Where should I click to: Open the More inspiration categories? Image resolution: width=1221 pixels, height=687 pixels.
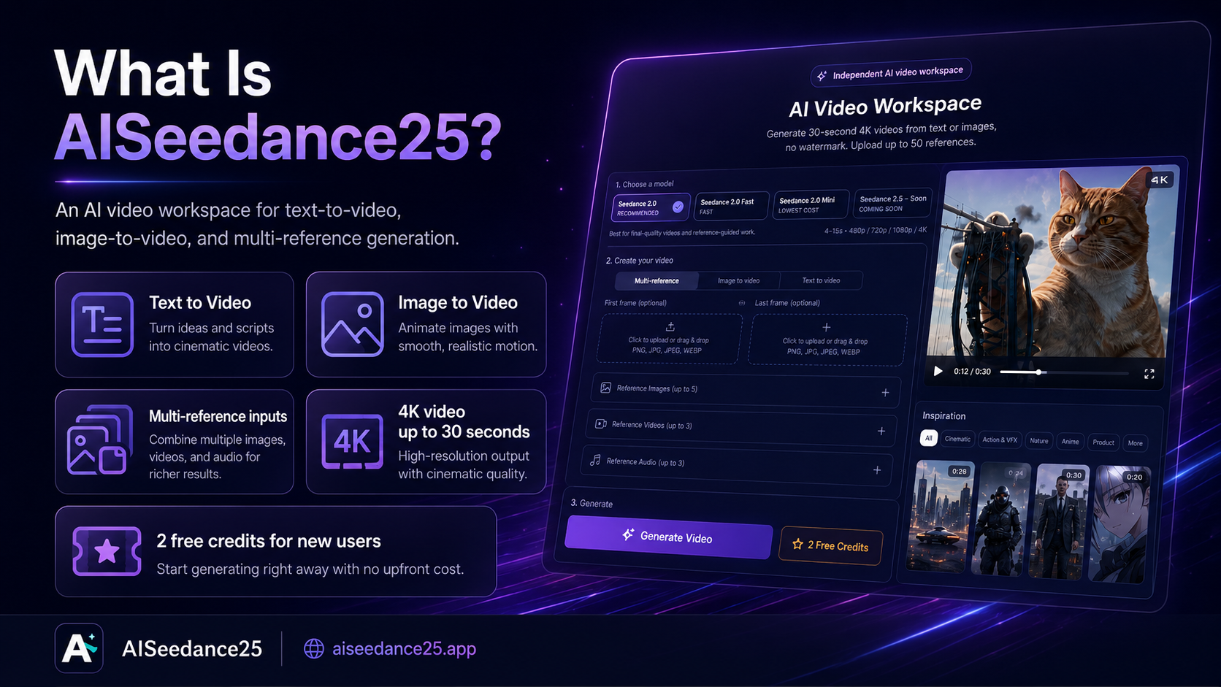coord(1135,443)
